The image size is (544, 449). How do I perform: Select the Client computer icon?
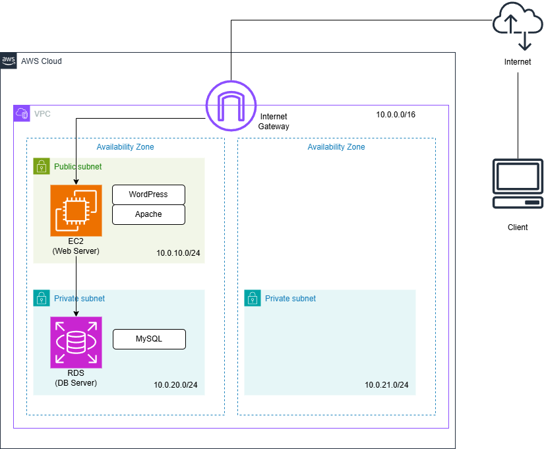(518, 183)
